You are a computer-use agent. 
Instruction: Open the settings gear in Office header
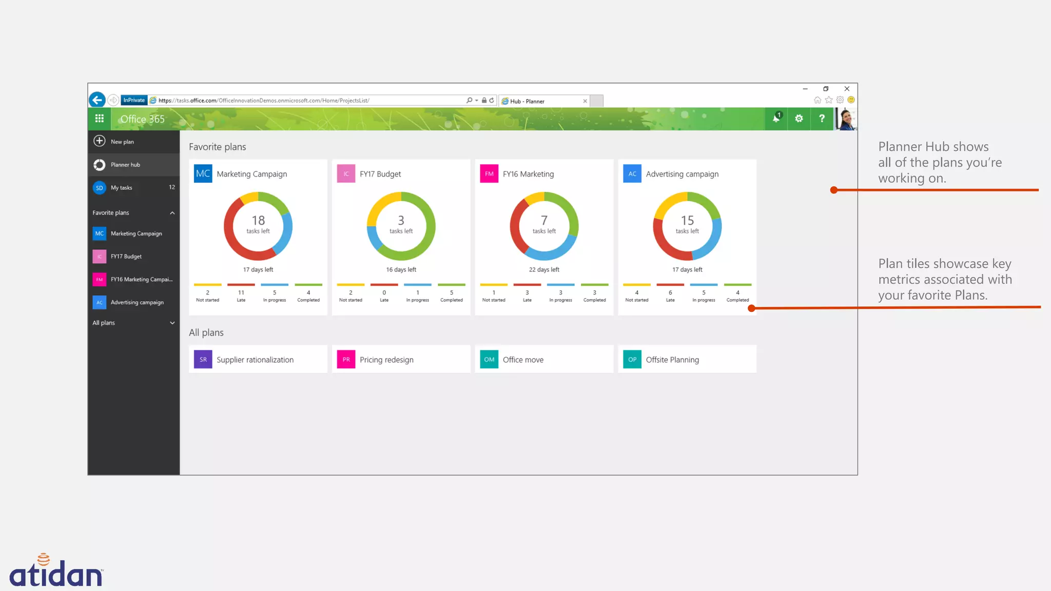(x=799, y=119)
